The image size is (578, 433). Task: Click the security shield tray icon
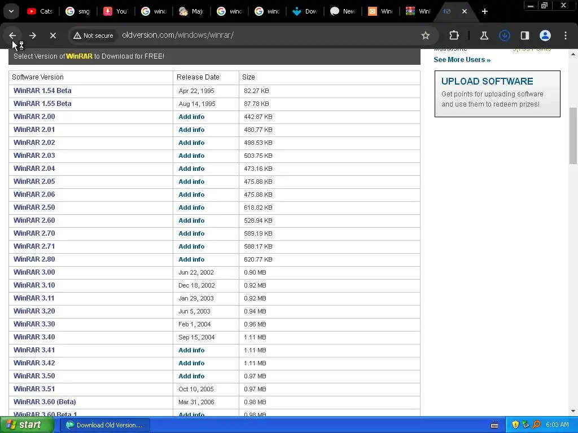pyautogui.click(x=515, y=425)
